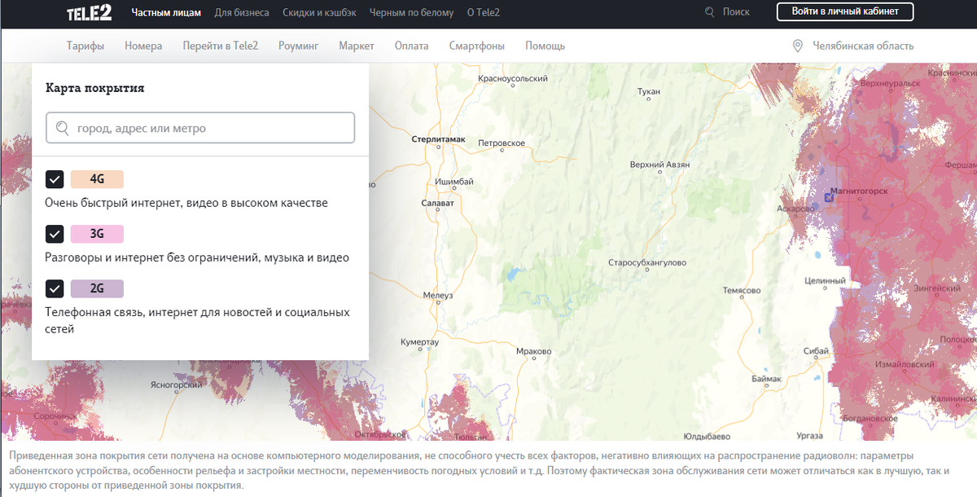977x497 pixels.
Task: Open the Маркет menu
Action: (357, 46)
